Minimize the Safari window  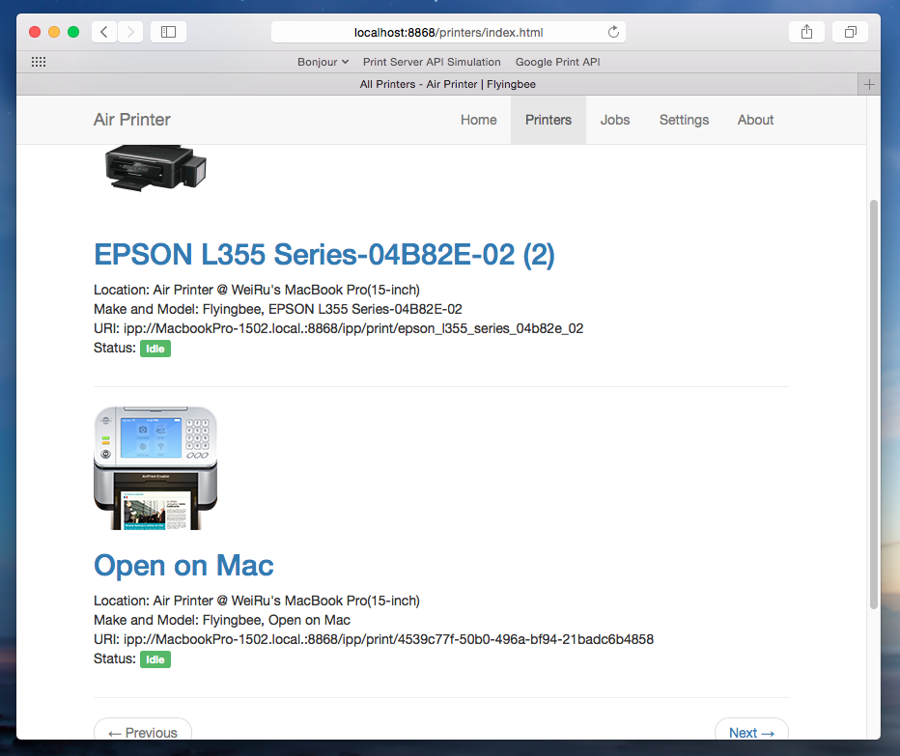click(x=54, y=32)
